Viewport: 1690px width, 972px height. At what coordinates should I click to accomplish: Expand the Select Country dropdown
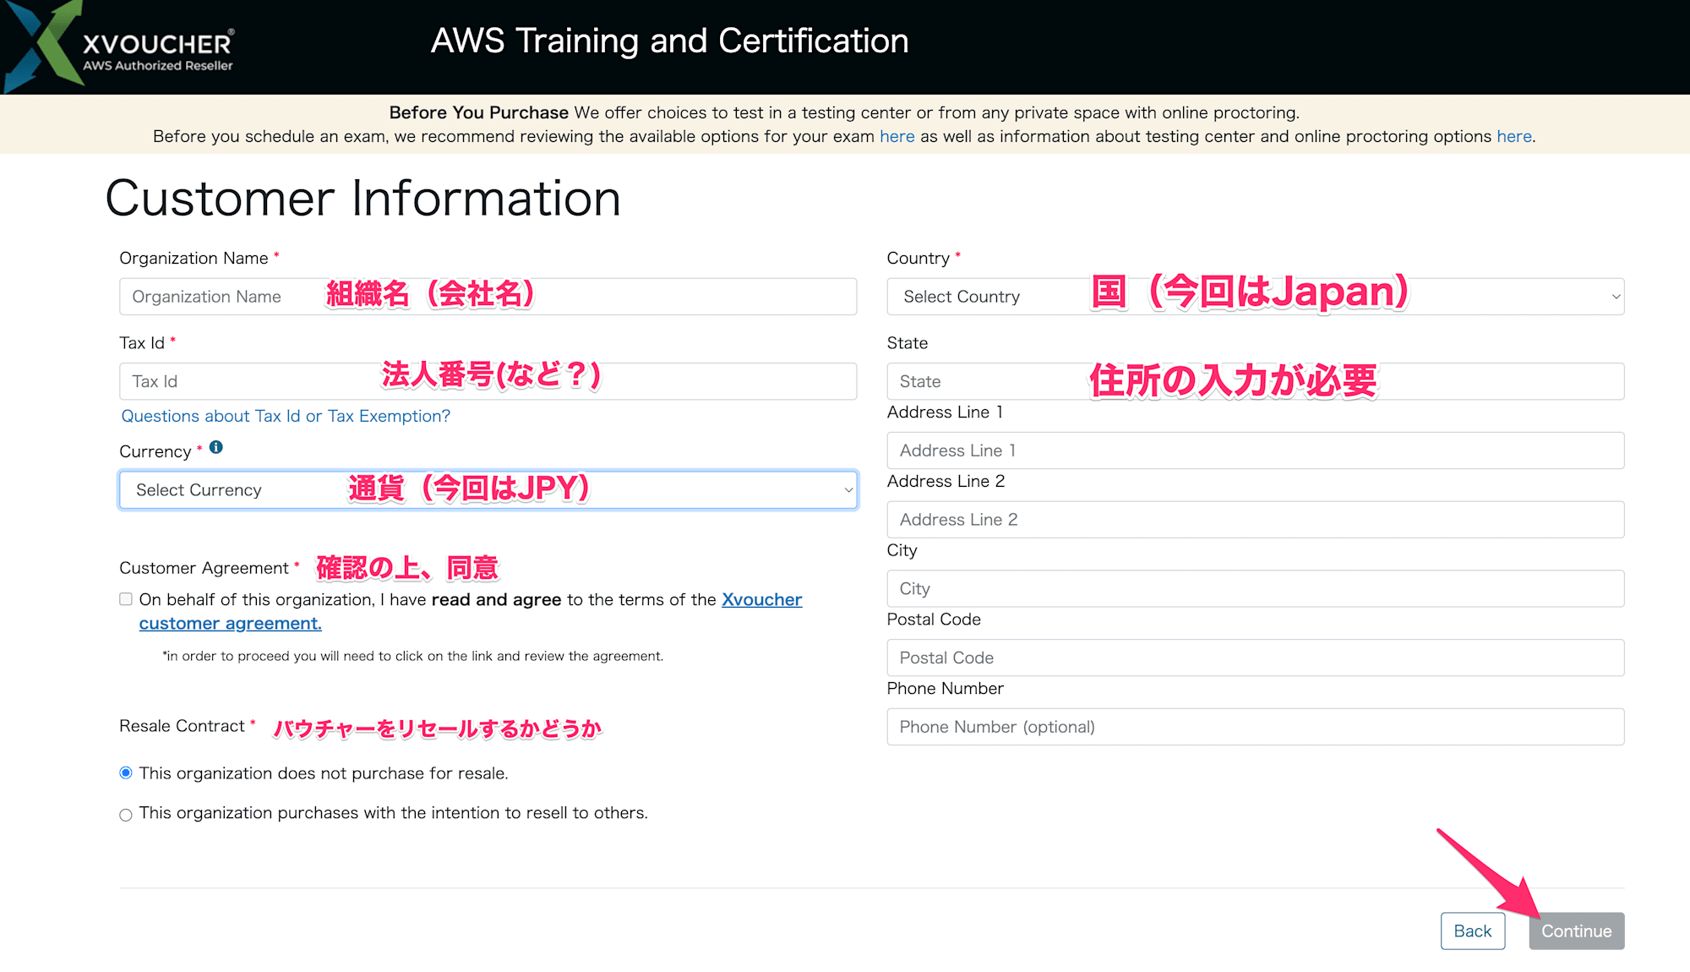[1256, 296]
